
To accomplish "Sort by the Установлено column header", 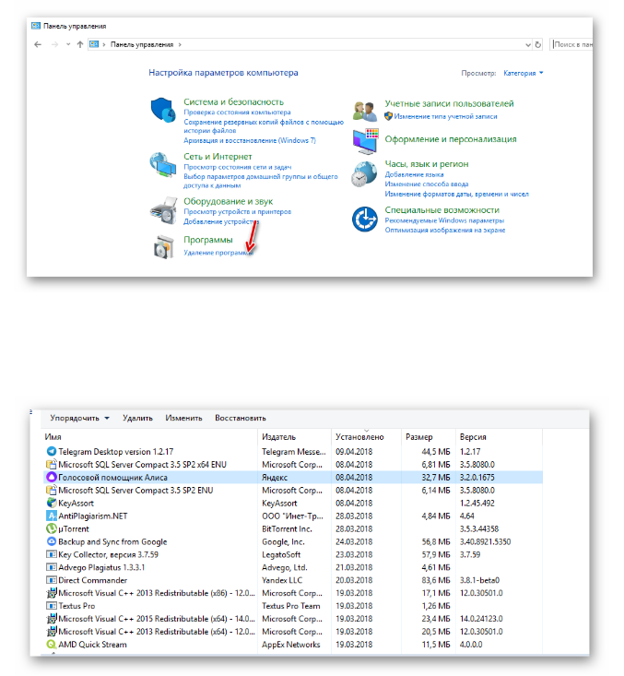I will tap(366, 437).
